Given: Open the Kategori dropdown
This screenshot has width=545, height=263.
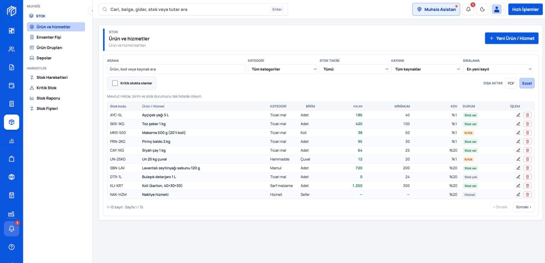Looking at the screenshot, I should pyautogui.click(x=282, y=69).
